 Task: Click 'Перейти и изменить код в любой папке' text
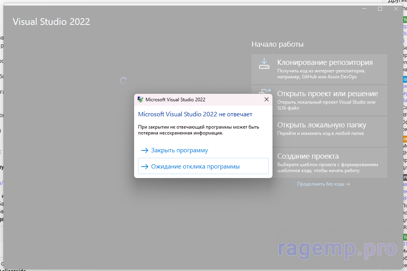pos(320,133)
